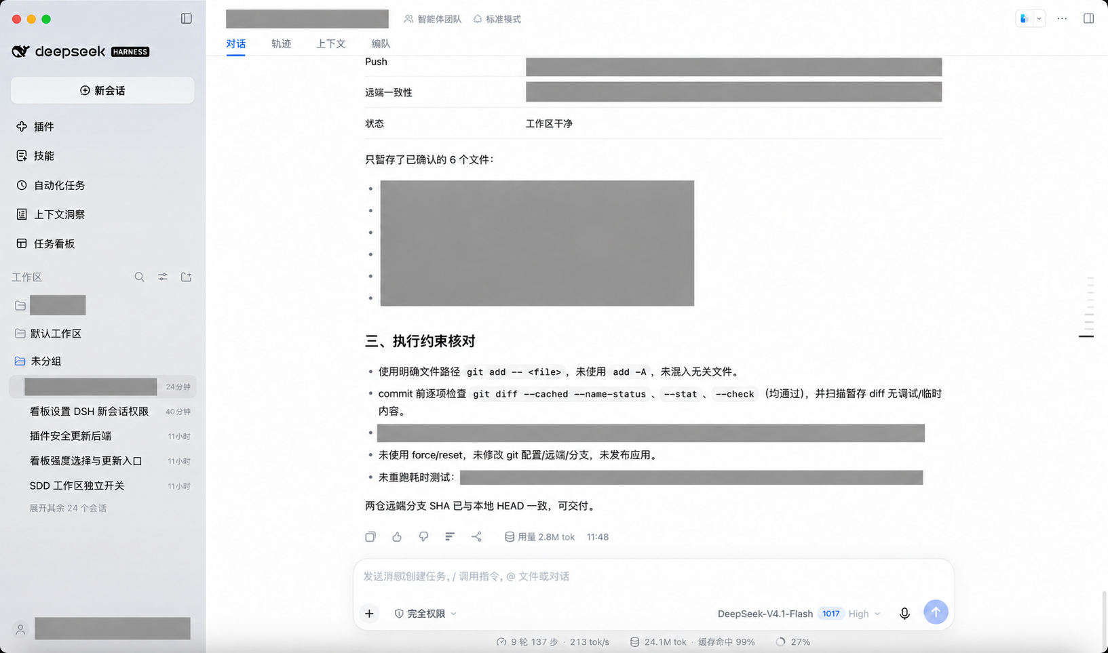The height and width of the screenshot is (653, 1108).
Task: Start voice input with microphone icon
Action: click(x=904, y=614)
